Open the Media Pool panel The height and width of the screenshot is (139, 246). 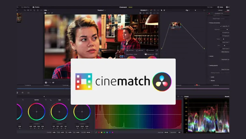pos(25,7)
